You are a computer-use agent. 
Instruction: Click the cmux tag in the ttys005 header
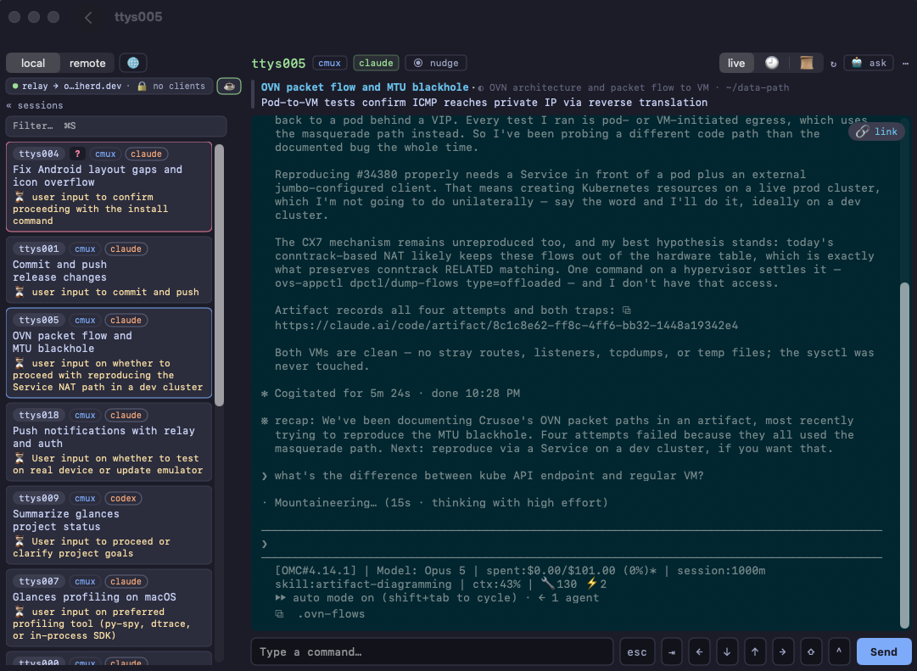[x=330, y=63]
